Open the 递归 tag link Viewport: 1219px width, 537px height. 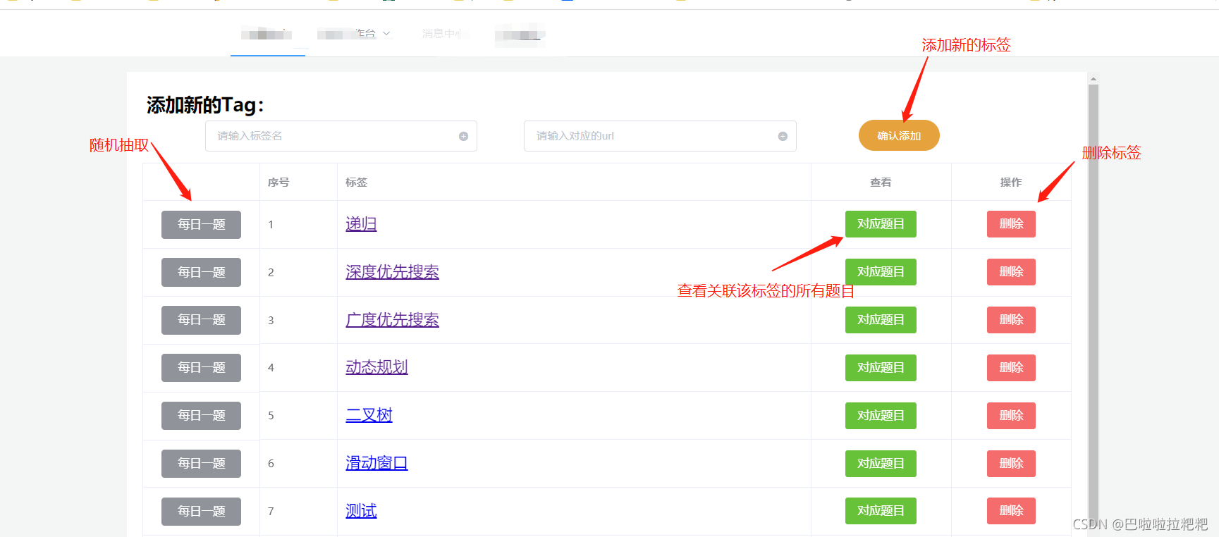click(361, 224)
